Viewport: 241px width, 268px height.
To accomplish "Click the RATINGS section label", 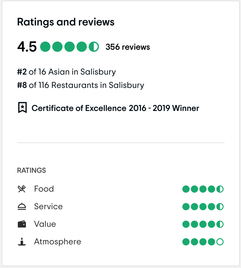I will (32, 170).
